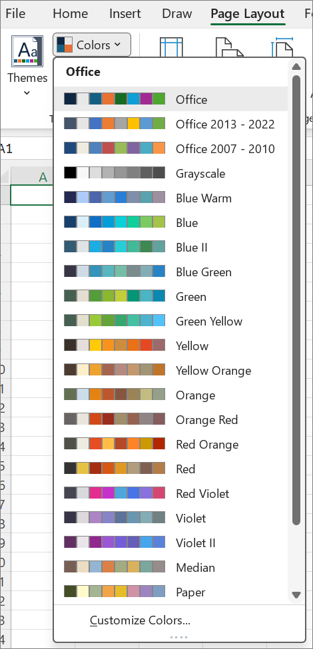This screenshot has height=649, width=313.
Task: Apply the Office 2007 - 2010 palette
Action: point(171,148)
